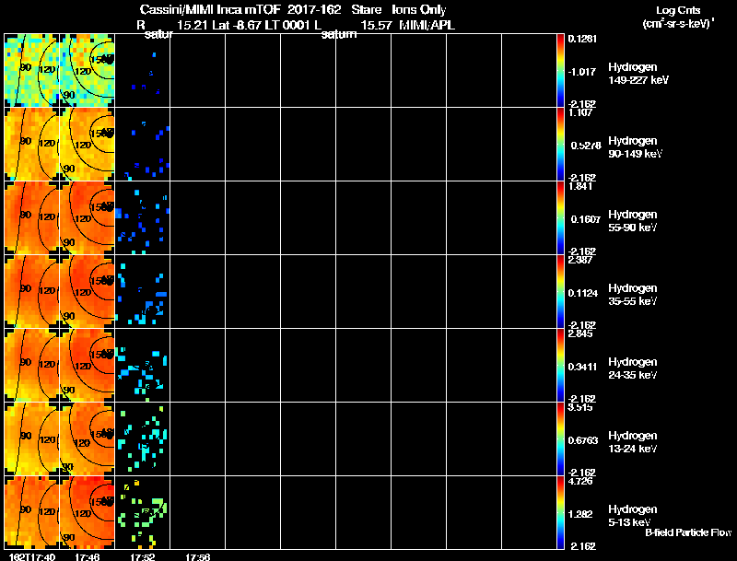This screenshot has width=737, height=561.
Task: Click the Hydrogen 55-90 keV color bar
Action: [x=560, y=218]
